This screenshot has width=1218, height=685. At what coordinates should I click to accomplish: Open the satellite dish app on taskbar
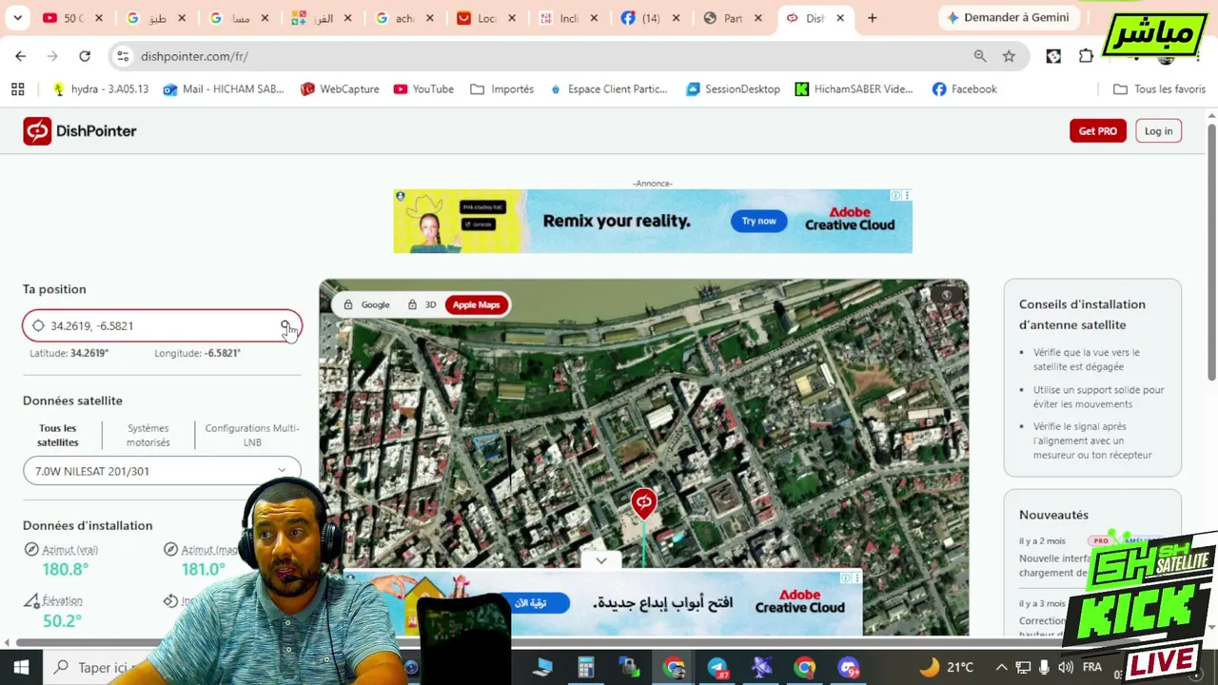761,668
